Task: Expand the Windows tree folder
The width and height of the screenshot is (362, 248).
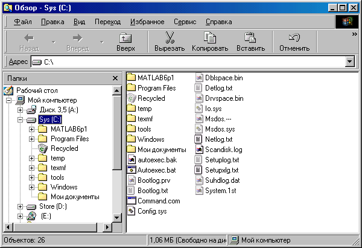Action: tap(31, 187)
